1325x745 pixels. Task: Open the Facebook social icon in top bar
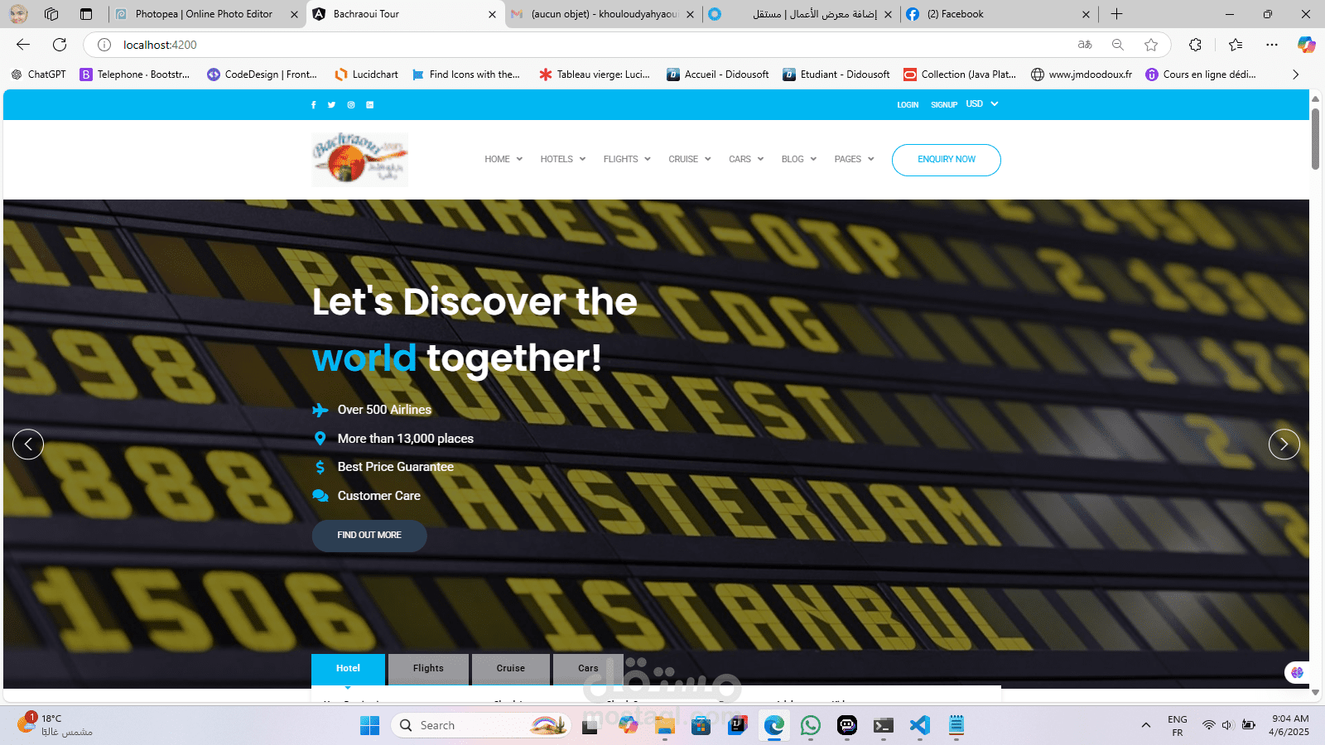click(x=313, y=105)
